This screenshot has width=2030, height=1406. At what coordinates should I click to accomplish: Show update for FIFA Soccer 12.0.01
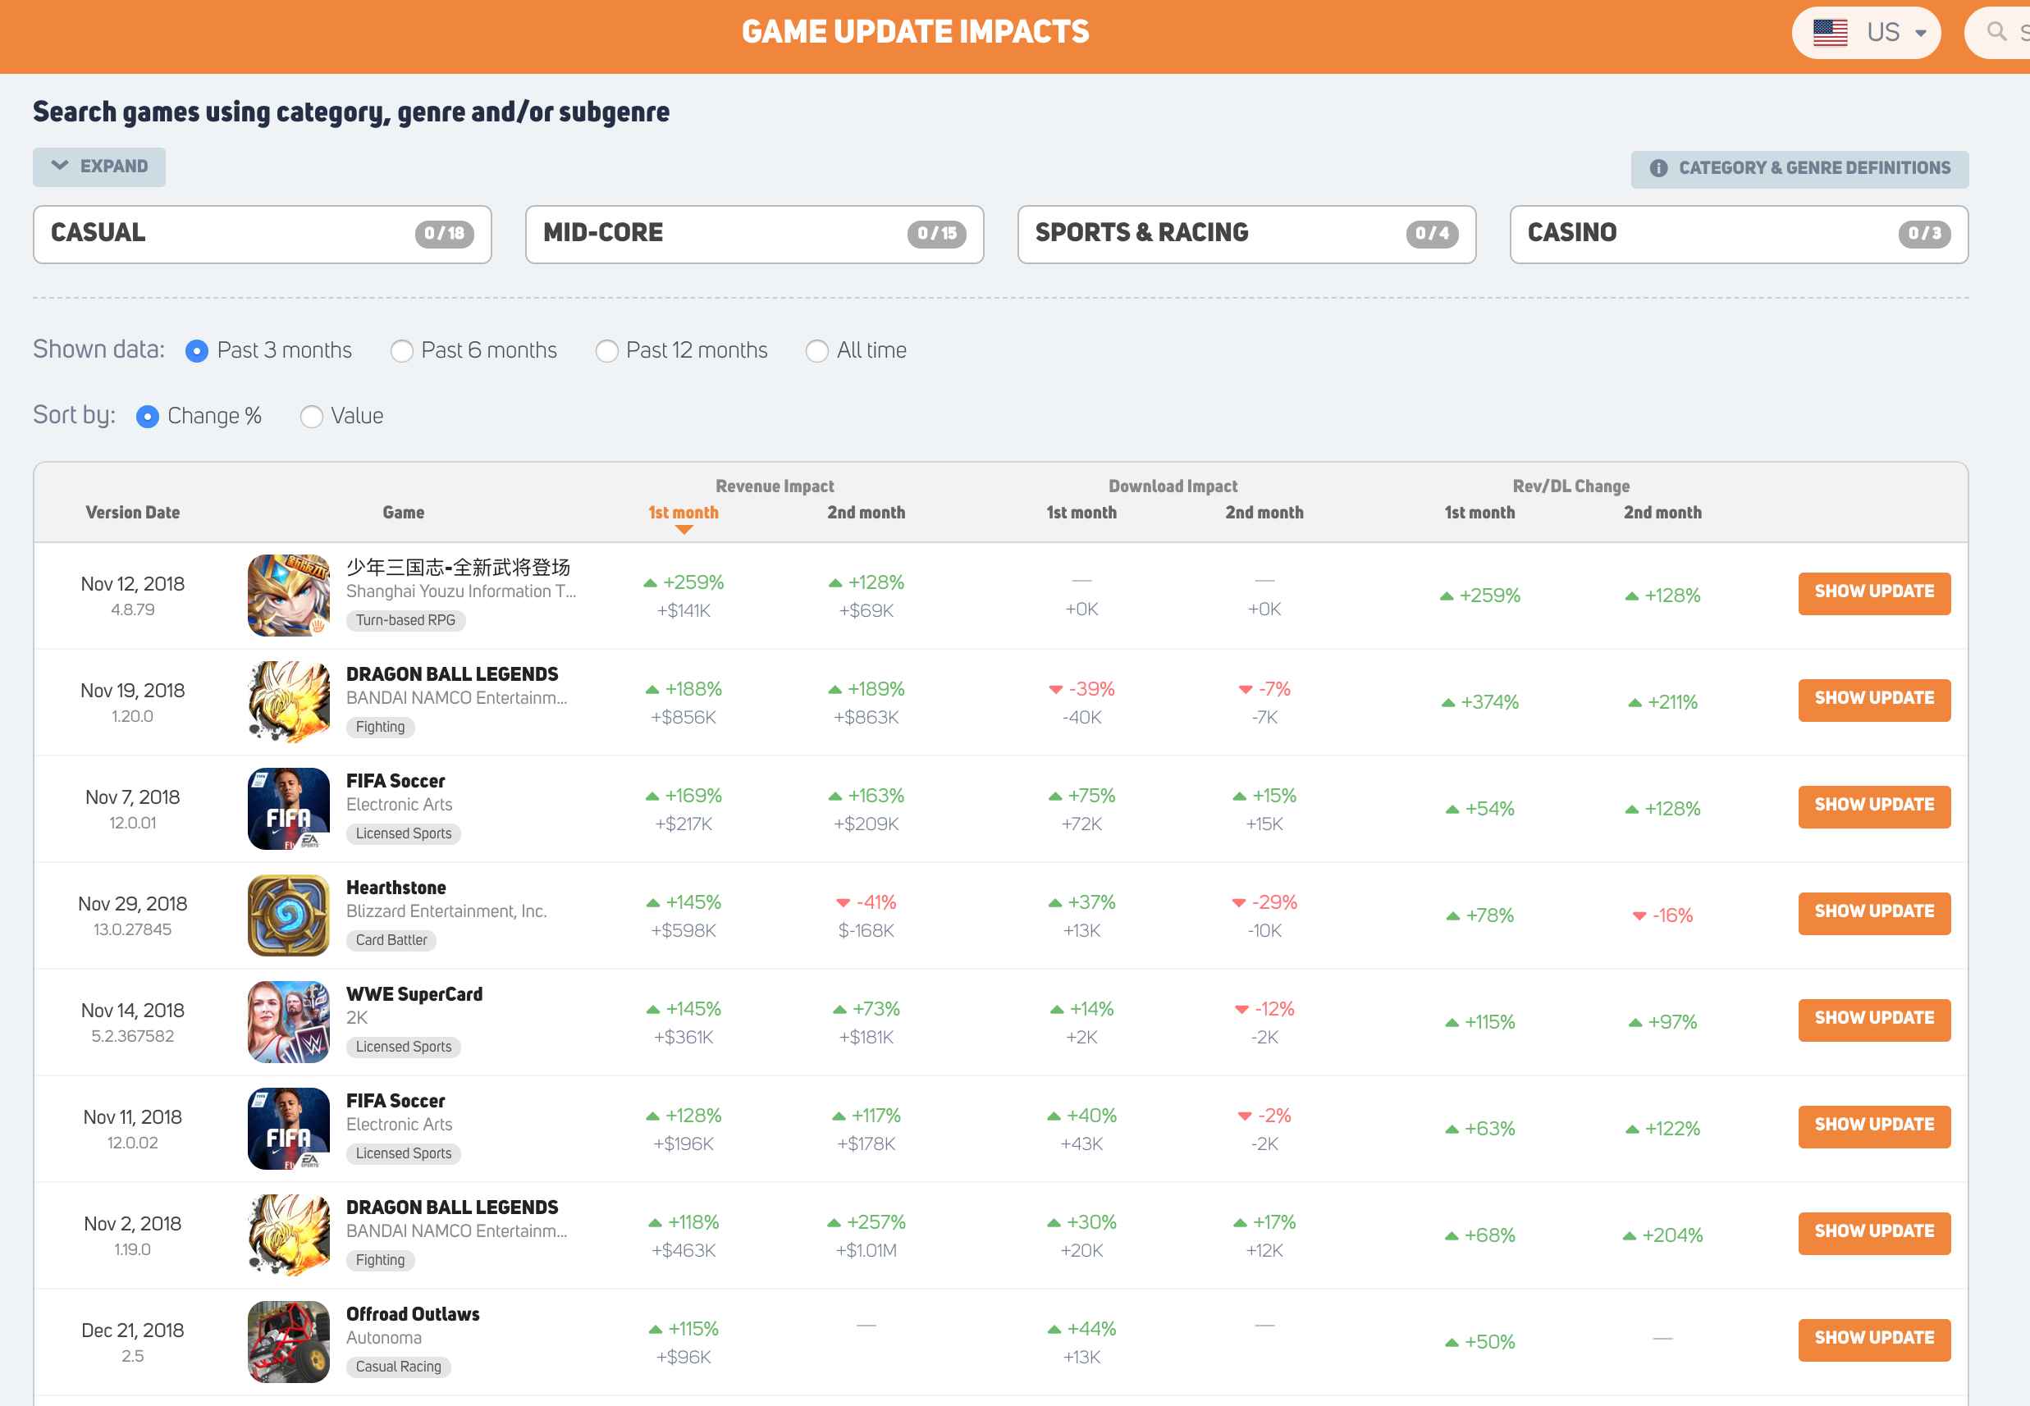pyautogui.click(x=1874, y=806)
